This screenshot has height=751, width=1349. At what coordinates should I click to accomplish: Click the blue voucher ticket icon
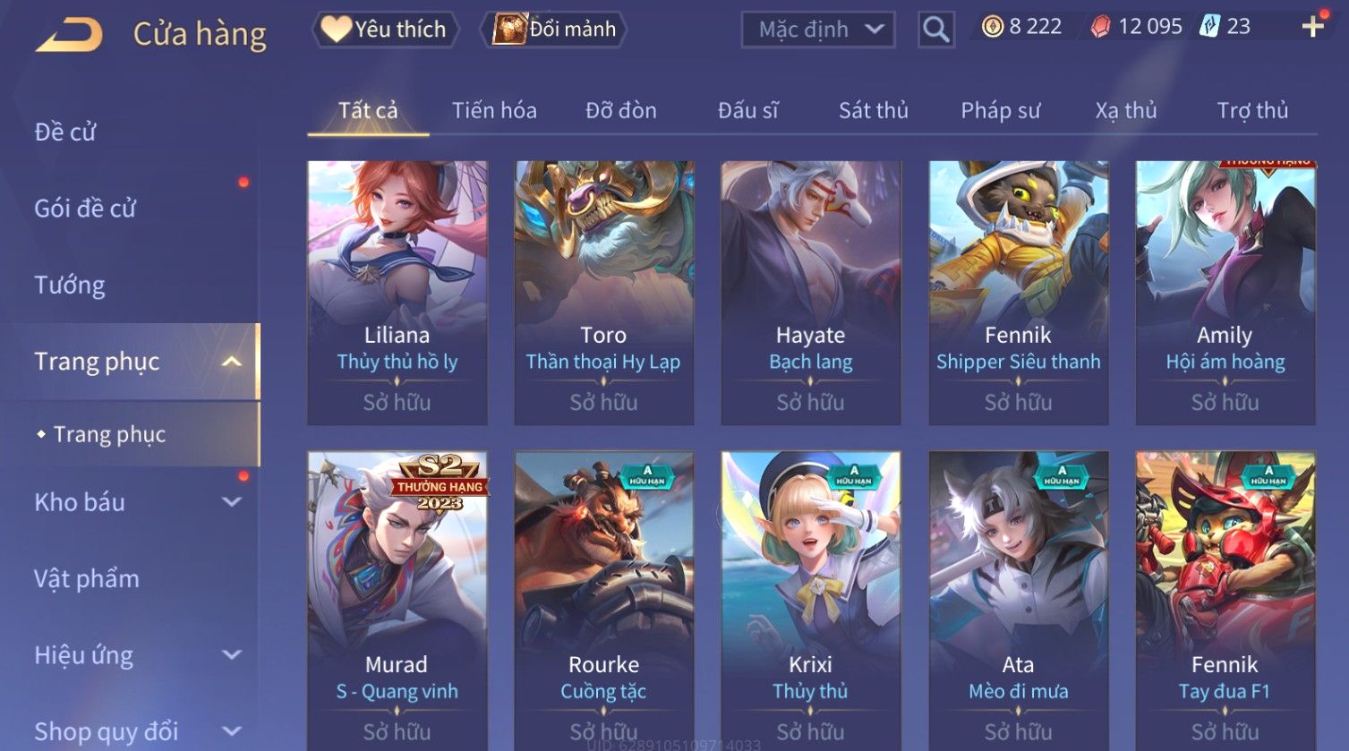[x=1210, y=27]
